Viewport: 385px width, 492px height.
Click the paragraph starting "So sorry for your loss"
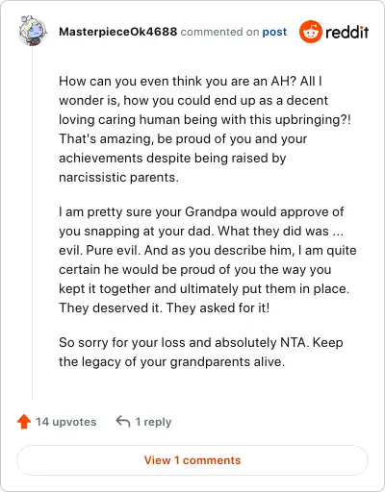pos(201,352)
